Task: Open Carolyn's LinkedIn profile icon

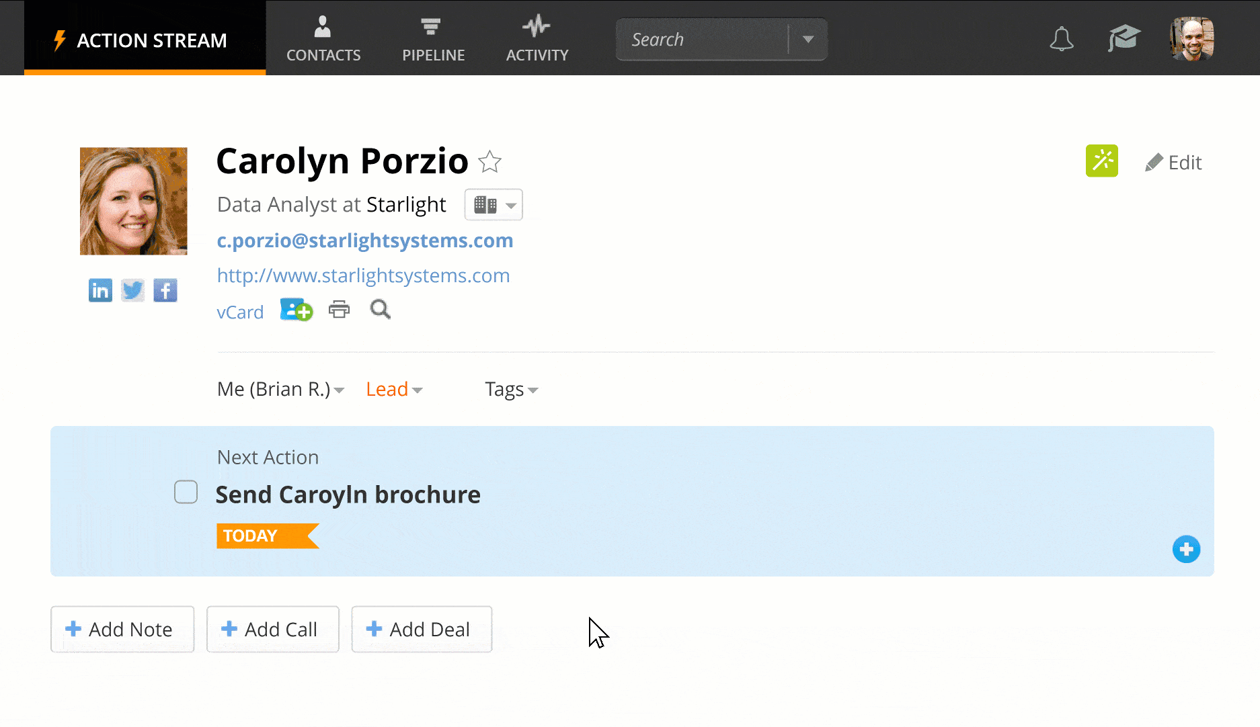Action: (x=100, y=290)
